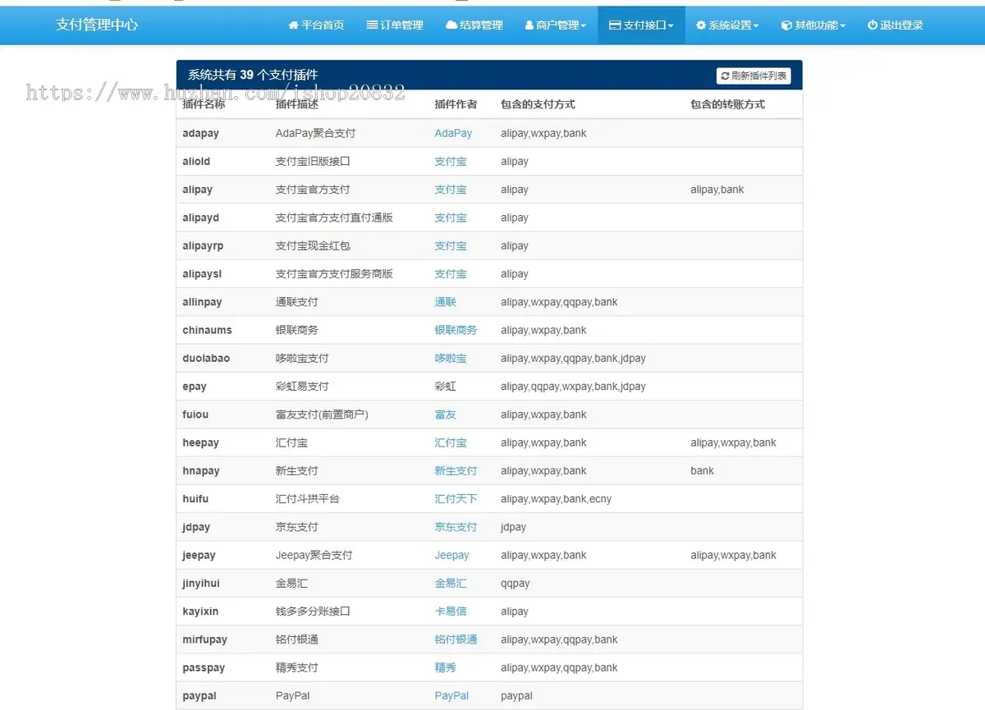
Task: Click the 支付宝官方支付直付通版 description
Action: pyautogui.click(x=334, y=218)
